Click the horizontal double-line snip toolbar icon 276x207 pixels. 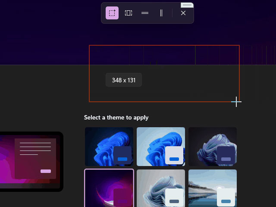[x=145, y=13]
